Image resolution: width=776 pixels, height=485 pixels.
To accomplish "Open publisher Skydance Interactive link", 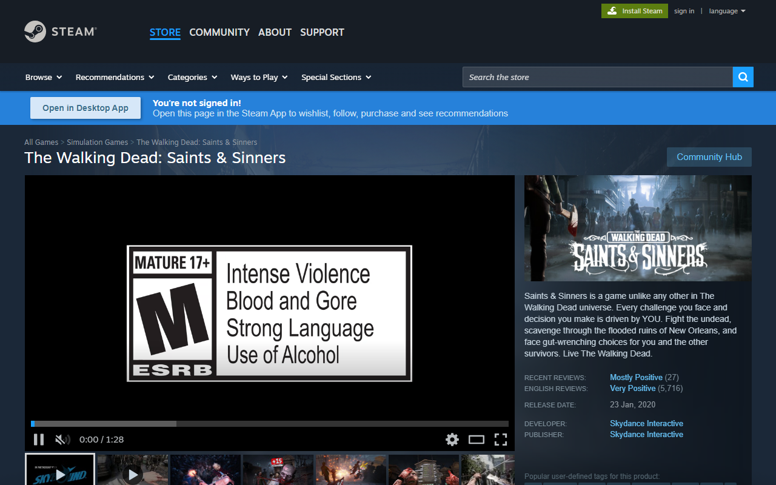I will tap(646, 434).
